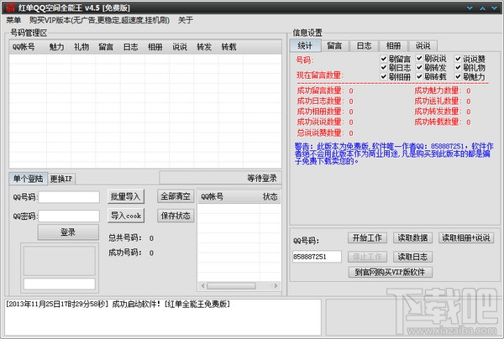Switch to the 说说 tab in 信息设置
Image resolution: width=504 pixels, height=339 pixels.
(x=423, y=46)
